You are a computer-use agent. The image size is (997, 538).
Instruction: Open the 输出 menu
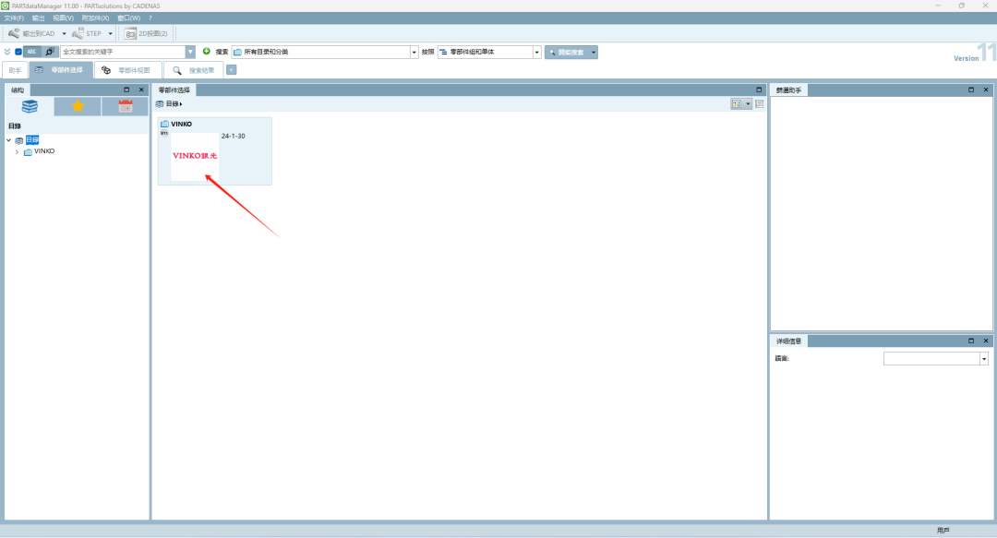(38, 18)
